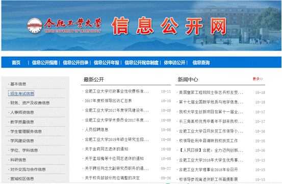Open news 第十七届全国数学地质与地学信息
This screenshot has height=184, width=282.
pyautogui.click(x=211, y=102)
